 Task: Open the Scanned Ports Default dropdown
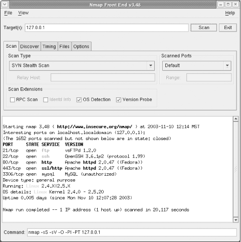point(197,66)
